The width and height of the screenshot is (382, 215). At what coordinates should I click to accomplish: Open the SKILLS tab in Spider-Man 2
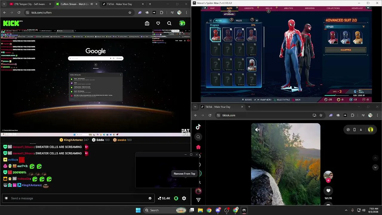pos(269,8)
